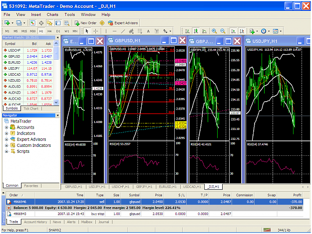Viewport: 312px width, 234px height.
Task: Switch chart to MN timeframe
Action: [x=75, y=31]
